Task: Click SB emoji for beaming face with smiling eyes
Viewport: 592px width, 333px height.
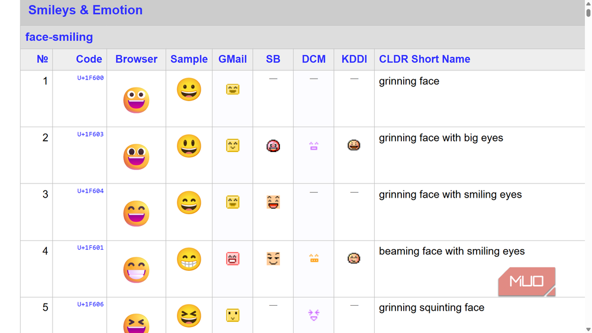Action: click(273, 258)
